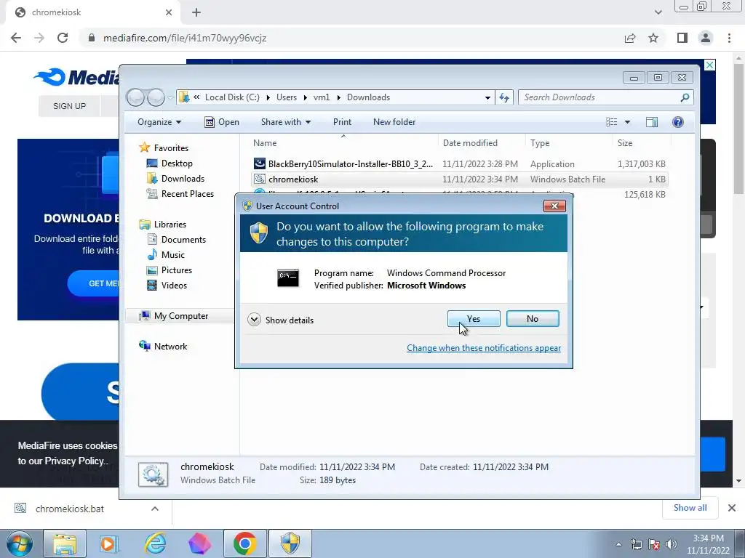The width and height of the screenshot is (745, 558).
Task: Click Local Disk (C:) in breadcrumb
Action: coord(232,97)
